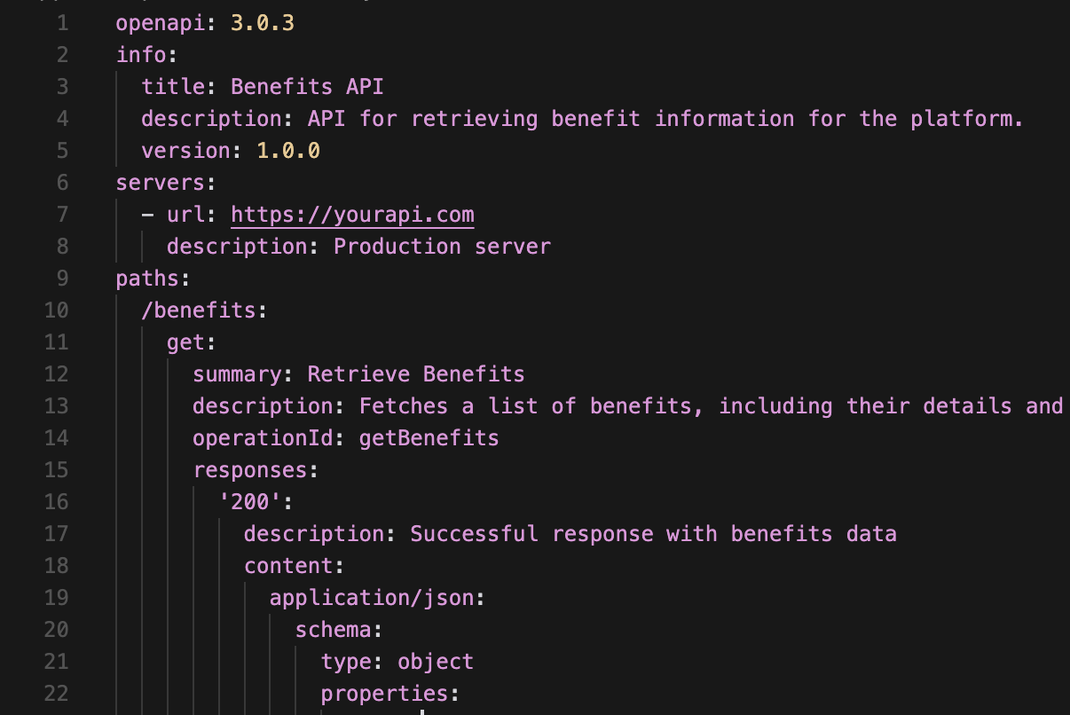
Task: Click the 'operationId' key
Action: pos(263,438)
